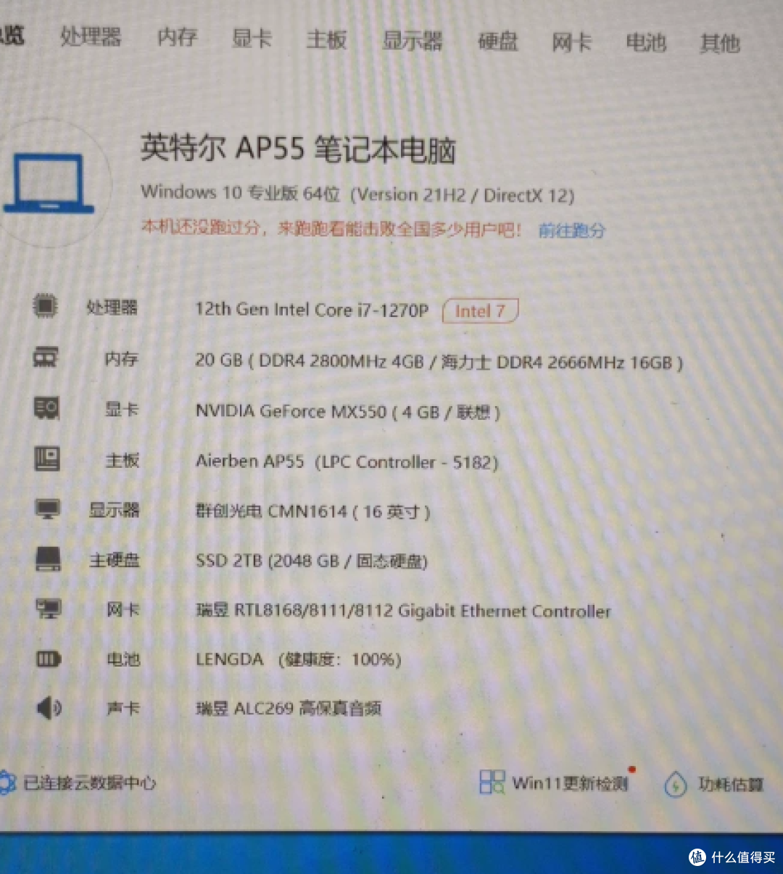Click 瑞昱 ALC269 audio text
The height and width of the screenshot is (874, 783).
point(289,708)
